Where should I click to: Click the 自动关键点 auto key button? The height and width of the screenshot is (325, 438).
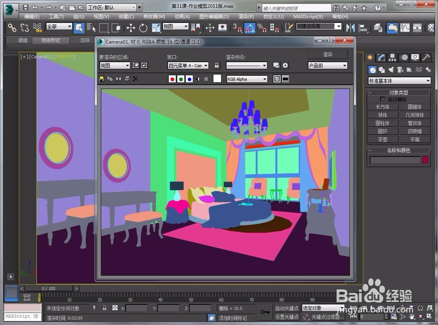pos(286,308)
